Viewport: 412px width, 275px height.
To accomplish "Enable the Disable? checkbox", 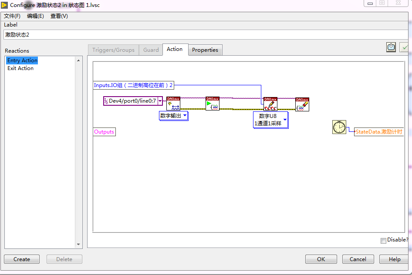I will pyautogui.click(x=383, y=240).
